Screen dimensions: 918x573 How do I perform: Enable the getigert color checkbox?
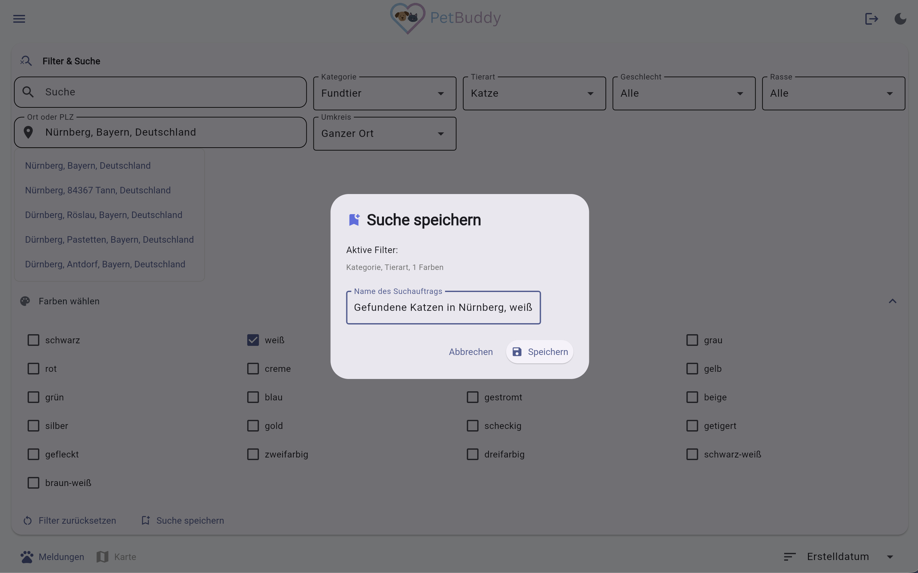[692, 426]
